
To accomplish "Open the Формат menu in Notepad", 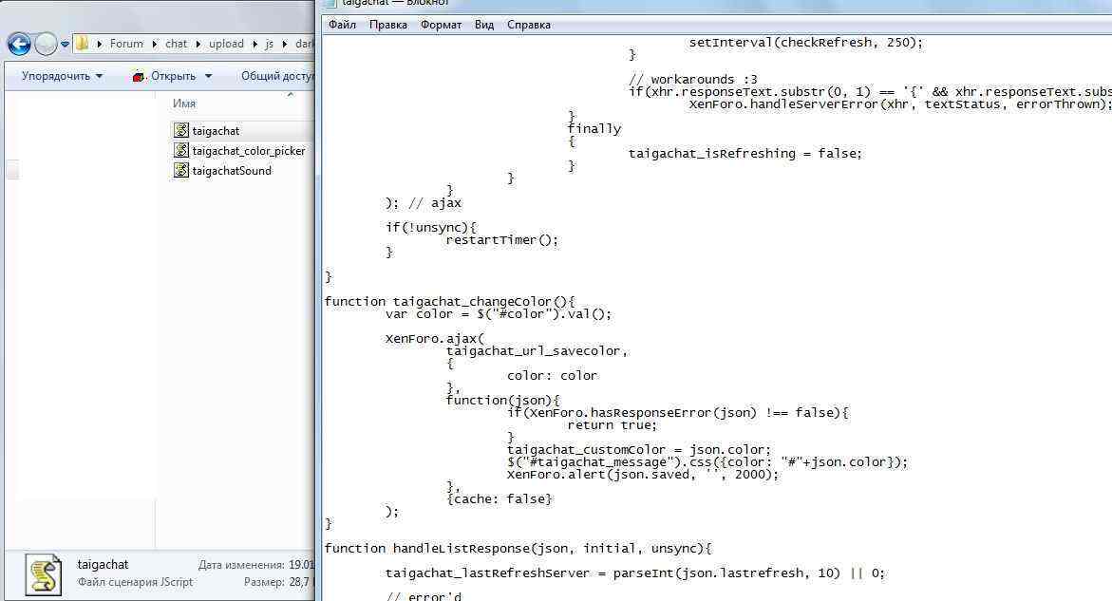I will point(441,25).
